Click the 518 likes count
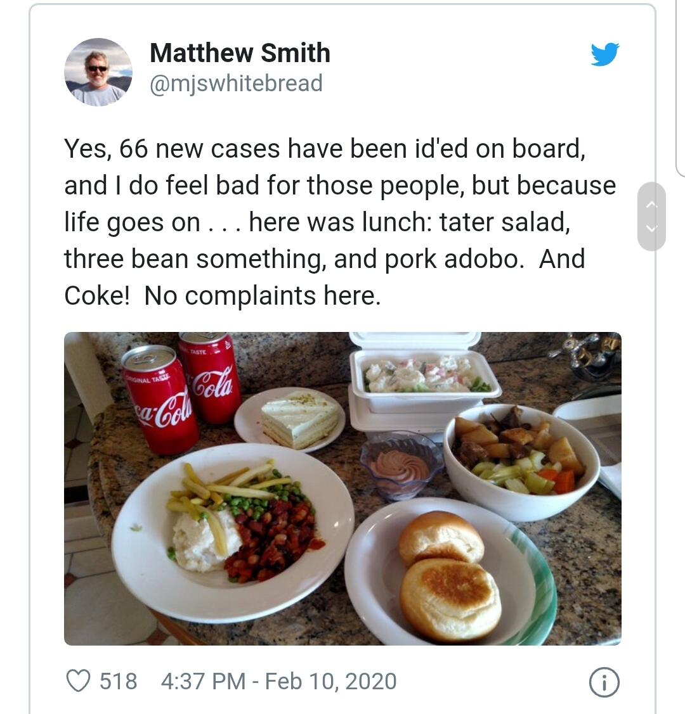 [x=118, y=681]
